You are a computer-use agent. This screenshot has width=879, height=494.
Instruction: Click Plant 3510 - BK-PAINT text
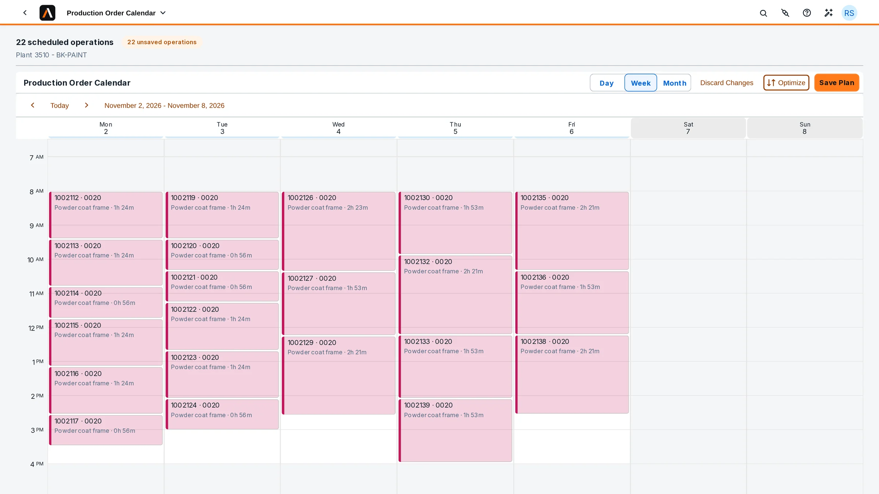click(x=51, y=55)
